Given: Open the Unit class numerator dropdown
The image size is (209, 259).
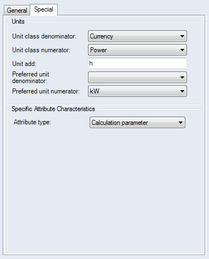Looking at the screenshot, I should [137, 50].
